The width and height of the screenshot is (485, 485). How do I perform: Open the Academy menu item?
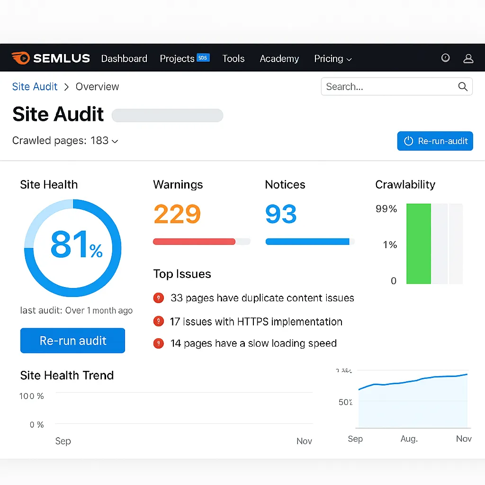279,59
